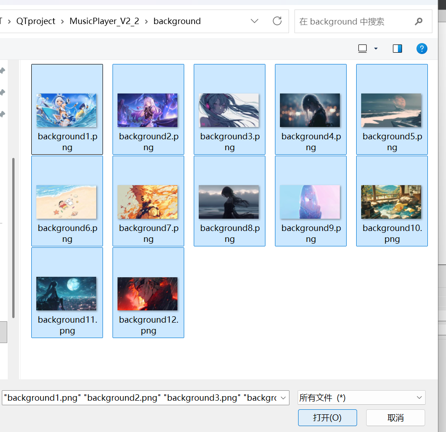Screen dimensions: 446x432
Task: Expand the chevron after QTproject
Action: (62, 21)
